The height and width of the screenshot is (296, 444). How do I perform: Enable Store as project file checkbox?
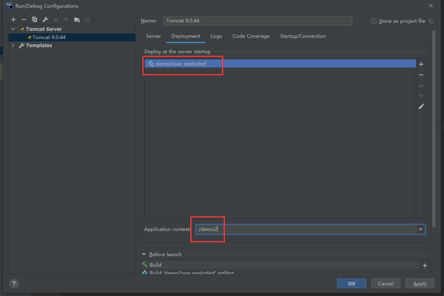(374, 21)
